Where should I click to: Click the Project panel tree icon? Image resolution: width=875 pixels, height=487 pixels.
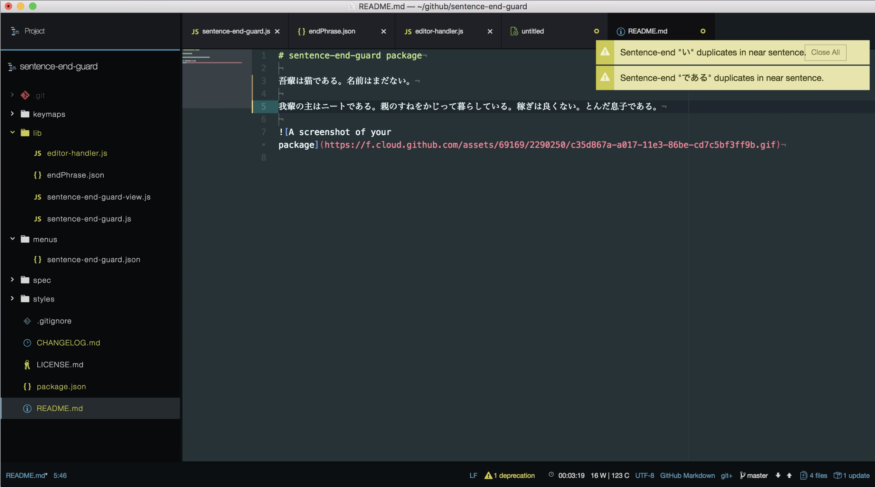click(15, 31)
